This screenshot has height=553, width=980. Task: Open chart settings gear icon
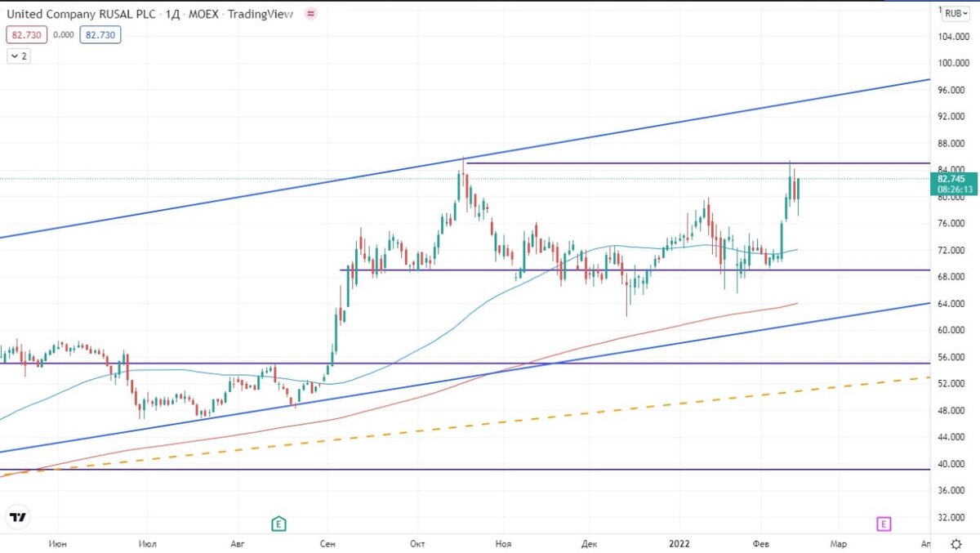955,543
